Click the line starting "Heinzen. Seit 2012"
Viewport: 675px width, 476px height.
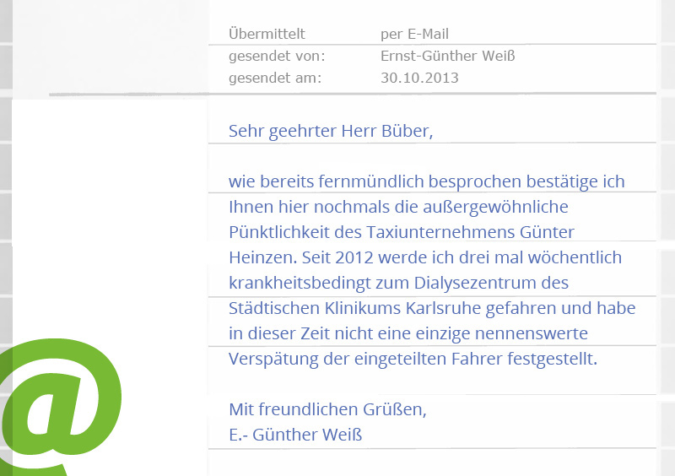[424, 257]
